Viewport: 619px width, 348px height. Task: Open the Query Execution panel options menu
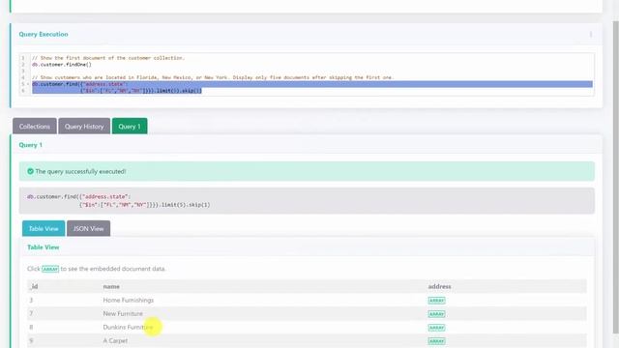(x=591, y=35)
